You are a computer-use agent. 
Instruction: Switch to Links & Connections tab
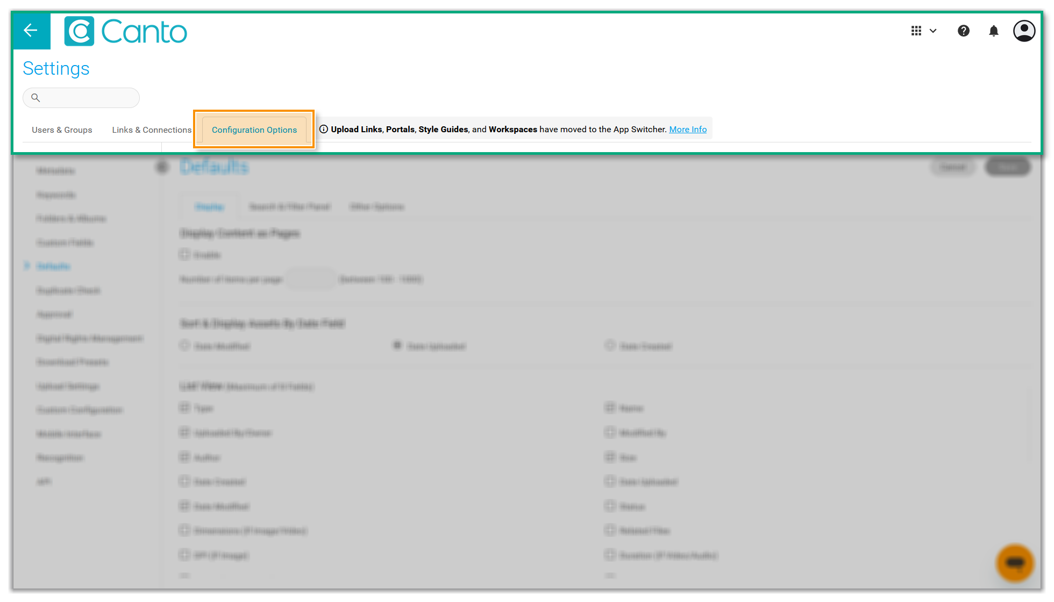(x=152, y=130)
